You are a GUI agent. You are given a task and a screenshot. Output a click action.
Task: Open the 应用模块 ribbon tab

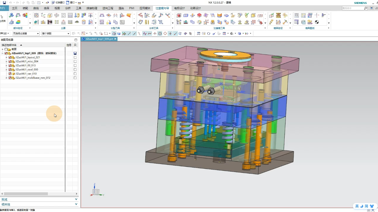pyautogui.click(x=145, y=8)
